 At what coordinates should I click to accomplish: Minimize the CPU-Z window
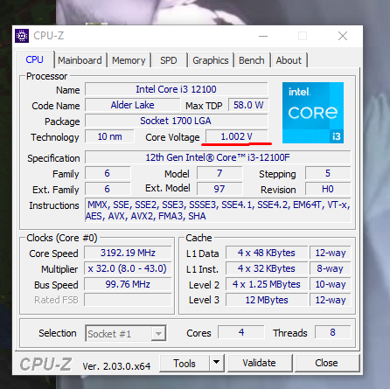point(263,36)
